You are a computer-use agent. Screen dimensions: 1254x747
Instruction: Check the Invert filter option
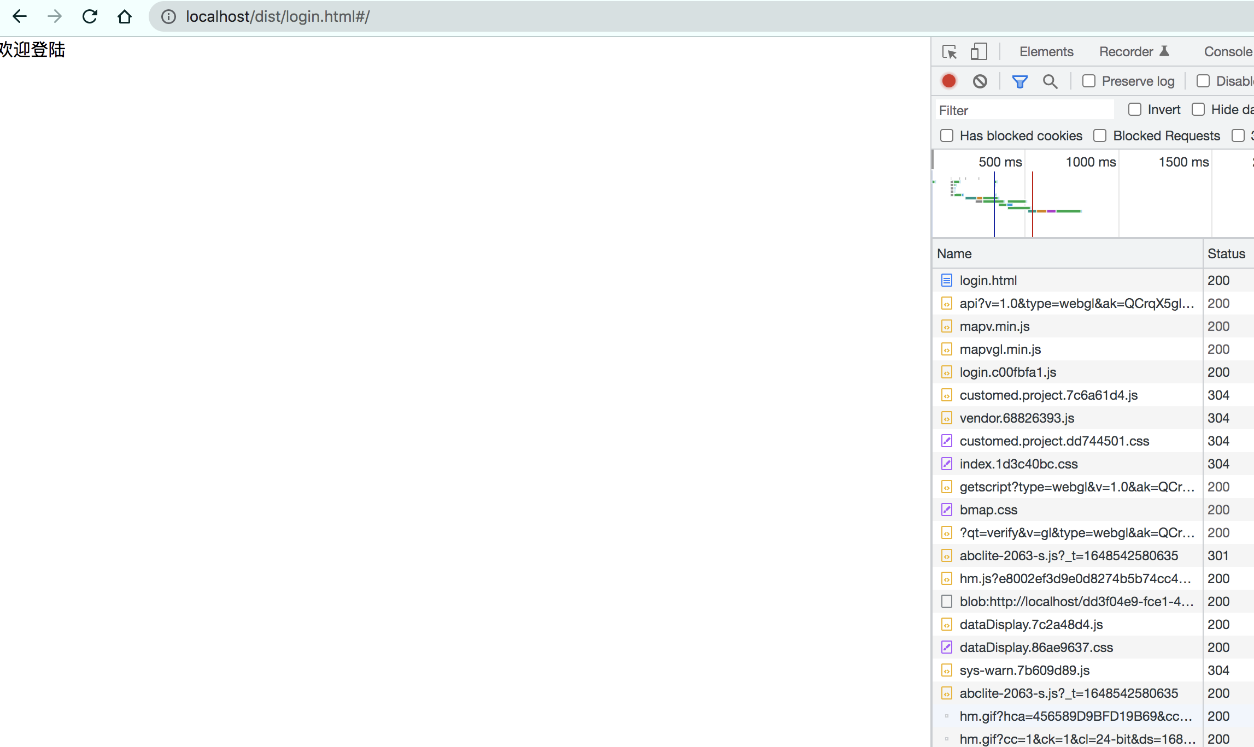pyautogui.click(x=1135, y=110)
